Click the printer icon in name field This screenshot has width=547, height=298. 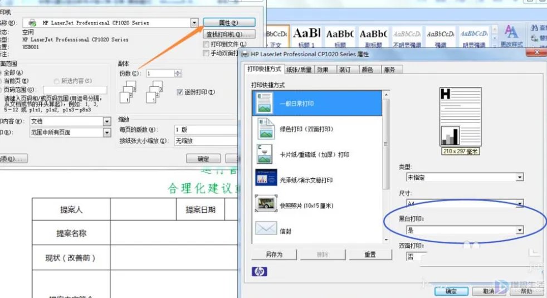[32, 23]
